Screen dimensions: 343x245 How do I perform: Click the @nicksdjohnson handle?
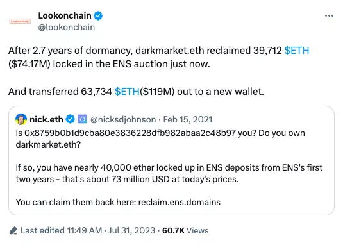[x=123, y=120]
